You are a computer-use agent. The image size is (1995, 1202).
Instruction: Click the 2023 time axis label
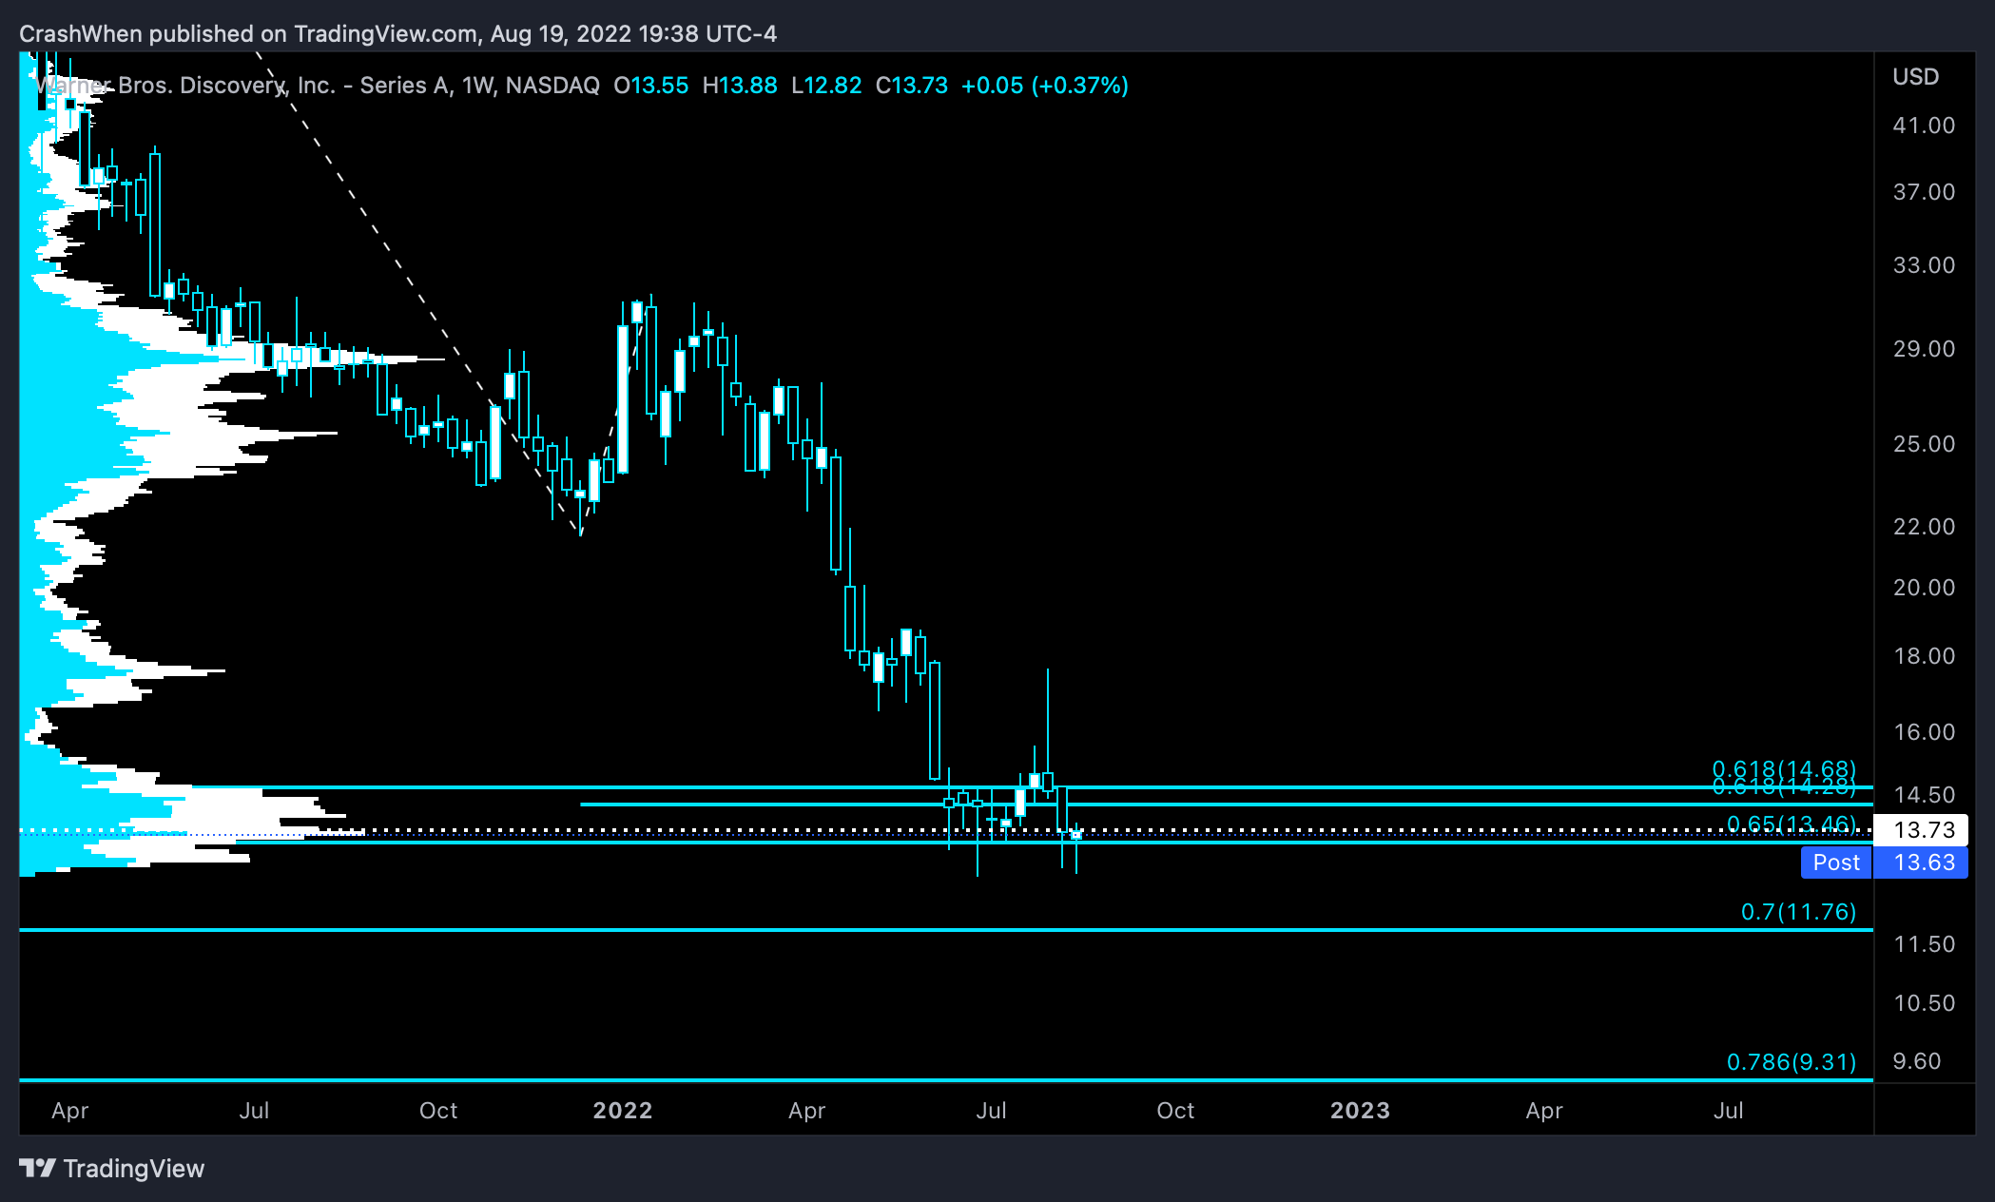click(x=1360, y=1111)
